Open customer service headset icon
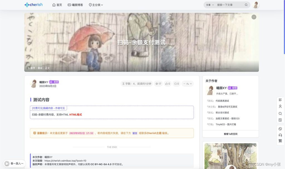The image size is (285, 169). 280,135
